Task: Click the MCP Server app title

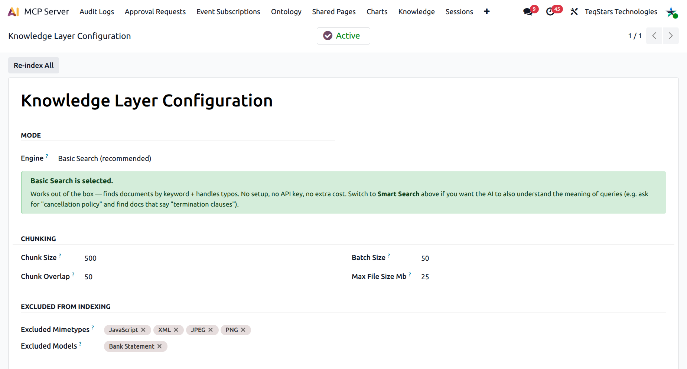Action: [47, 12]
